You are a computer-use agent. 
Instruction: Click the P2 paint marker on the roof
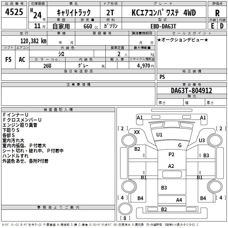coord(171,154)
